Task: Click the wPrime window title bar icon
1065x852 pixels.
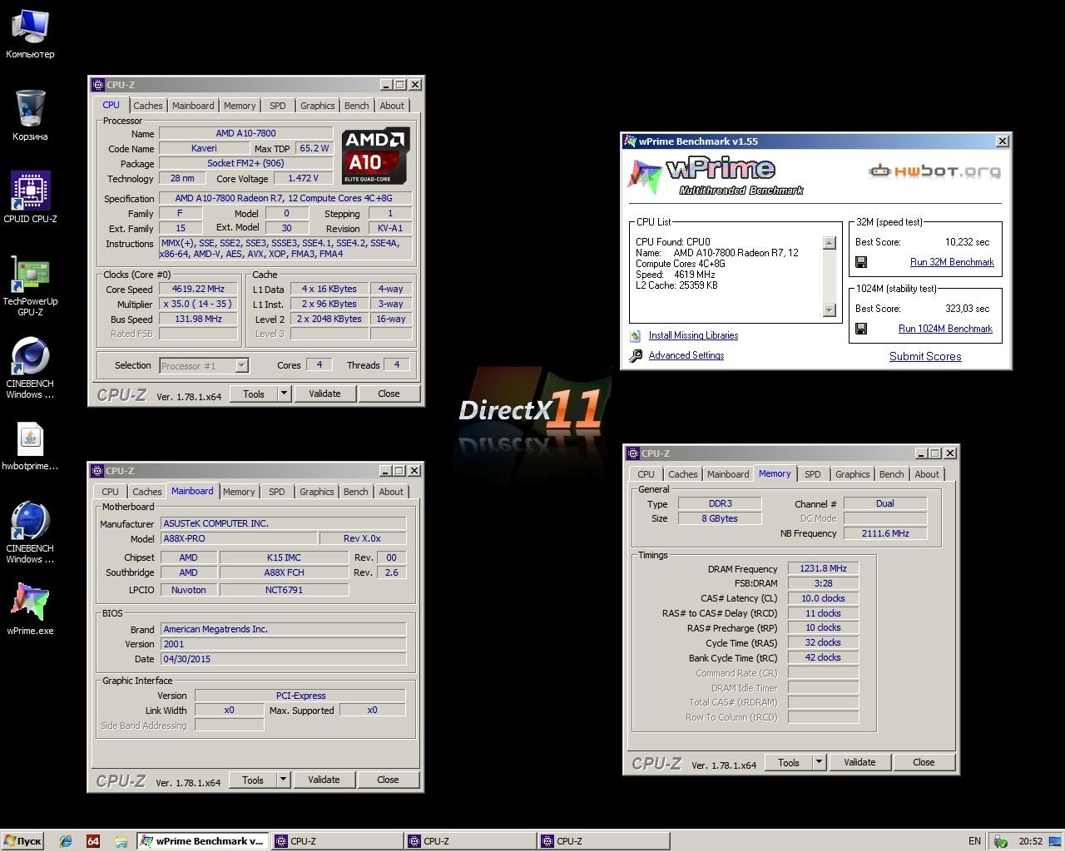Action: pyautogui.click(x=631, y=141)
